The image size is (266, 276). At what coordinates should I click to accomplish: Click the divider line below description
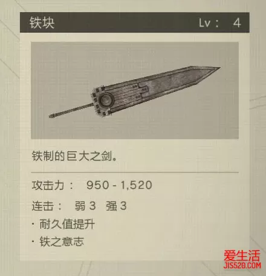[x=135, y=172]
